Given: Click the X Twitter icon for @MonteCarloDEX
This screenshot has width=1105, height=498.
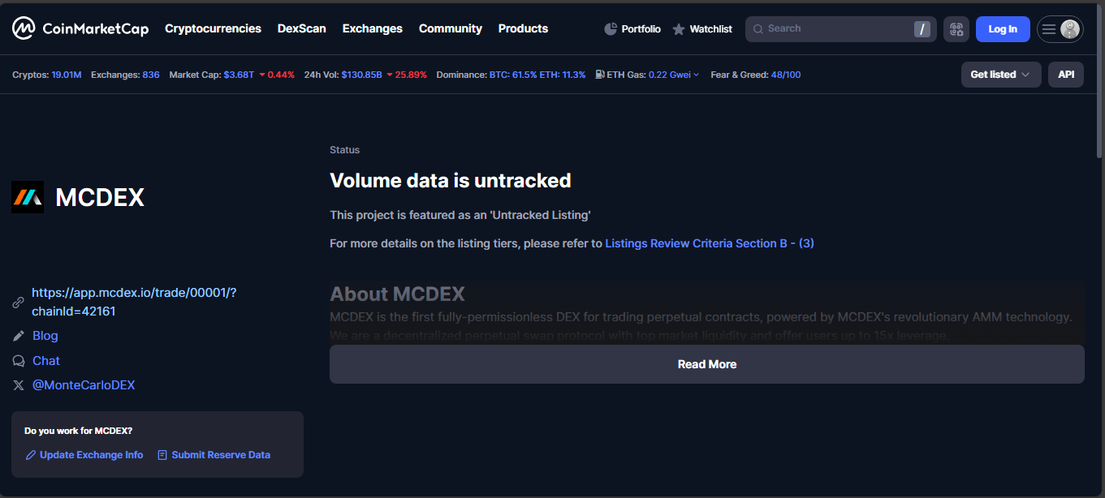Looking at the screenshot, I should click(x=19, y=385).
